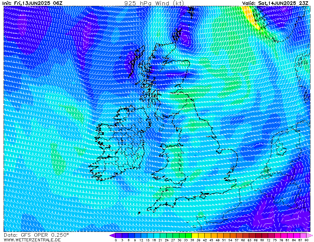
Task: Click the '45' label under the color bar
Action: pos(211,240)
